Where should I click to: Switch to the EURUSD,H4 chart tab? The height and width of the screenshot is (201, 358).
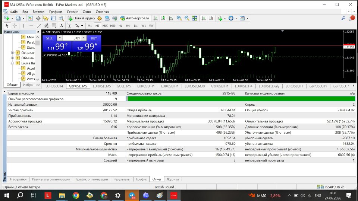click(x=54, y=86)
